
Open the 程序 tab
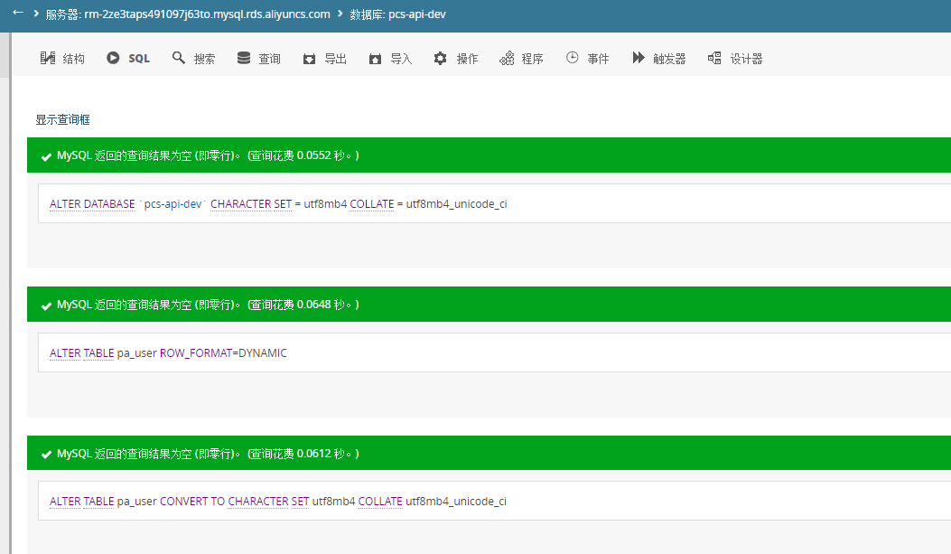(522, 58)
